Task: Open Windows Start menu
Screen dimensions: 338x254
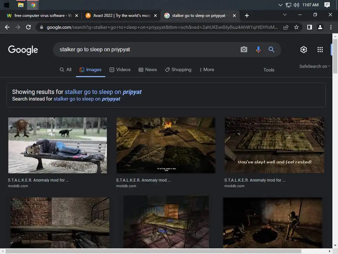Action: pos(7,5)
